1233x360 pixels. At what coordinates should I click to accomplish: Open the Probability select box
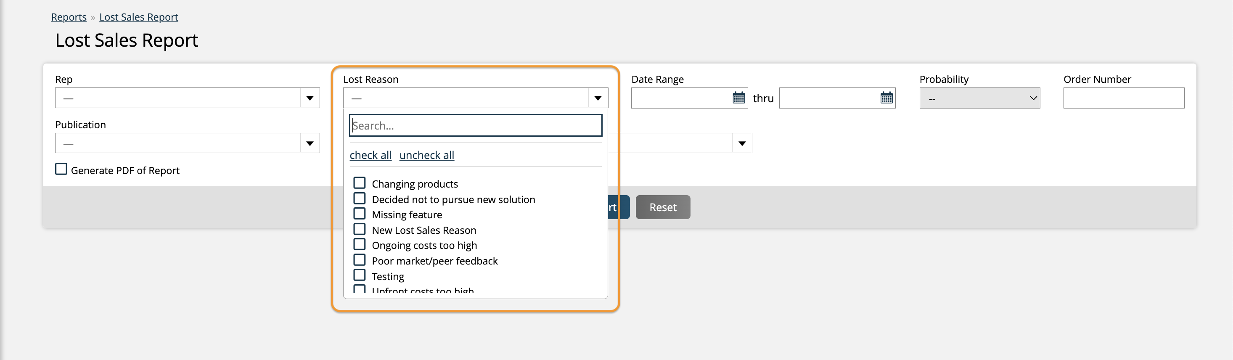pos(979,98)
